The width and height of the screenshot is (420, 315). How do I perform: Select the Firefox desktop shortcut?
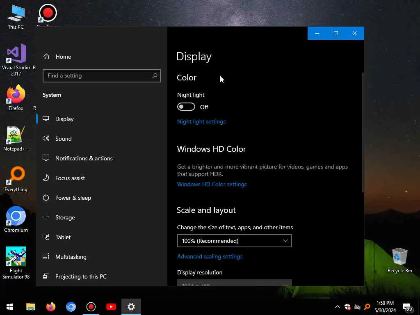point(16,98)
